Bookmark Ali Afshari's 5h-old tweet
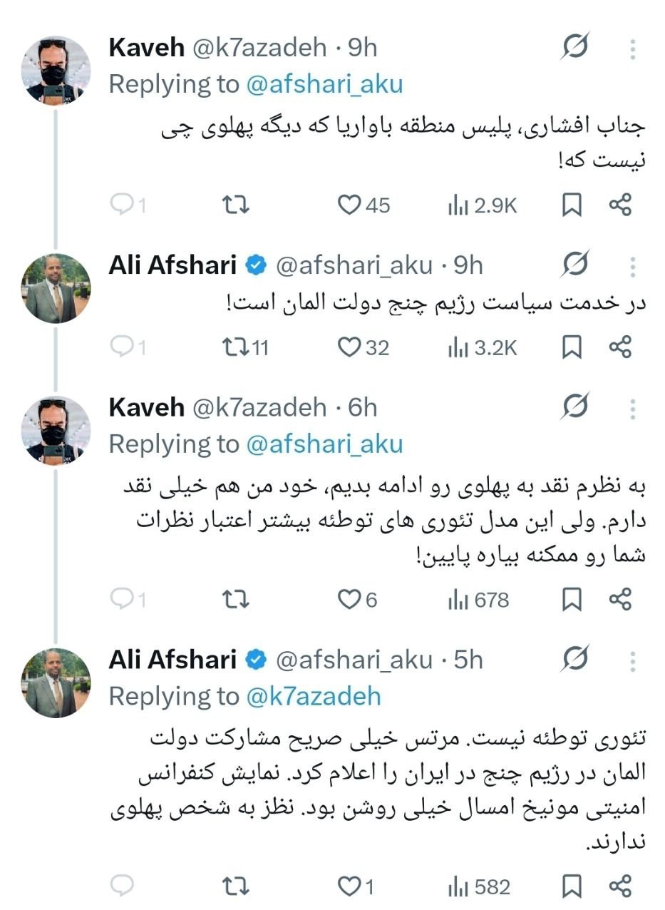This screenshot has height=910, width=665. tap(572, 886)
